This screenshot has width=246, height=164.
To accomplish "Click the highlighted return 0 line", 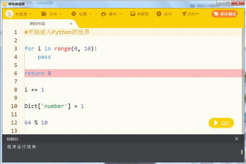I will pos(133,73).
